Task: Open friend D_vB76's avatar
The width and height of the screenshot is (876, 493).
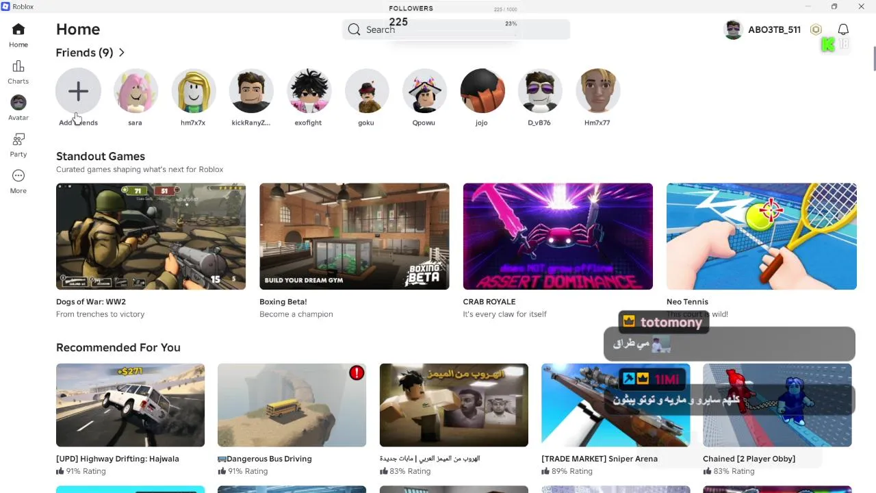Action: (540, 90)
